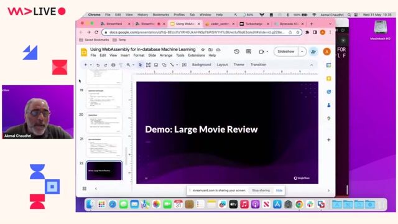Open a new Chrome tab
This screenshot has height=224, width=398.
[312, 24]
